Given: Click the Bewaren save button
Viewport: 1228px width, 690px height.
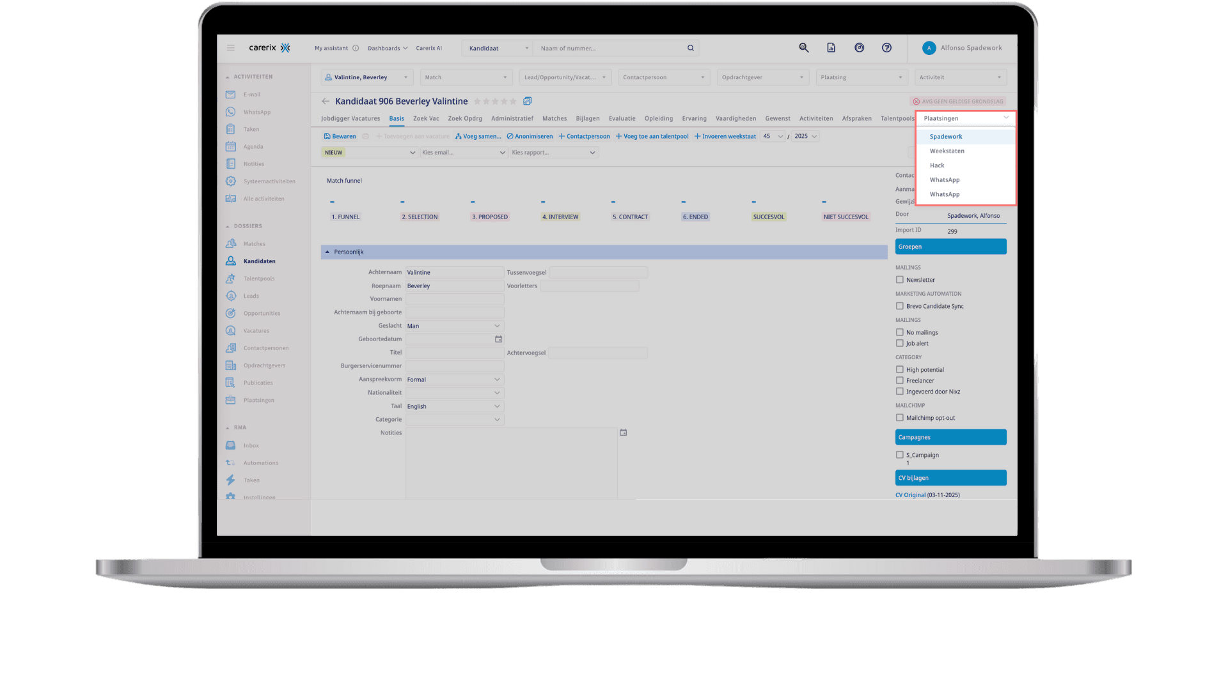Looking at the screenshot, I should tap(340, 136).
